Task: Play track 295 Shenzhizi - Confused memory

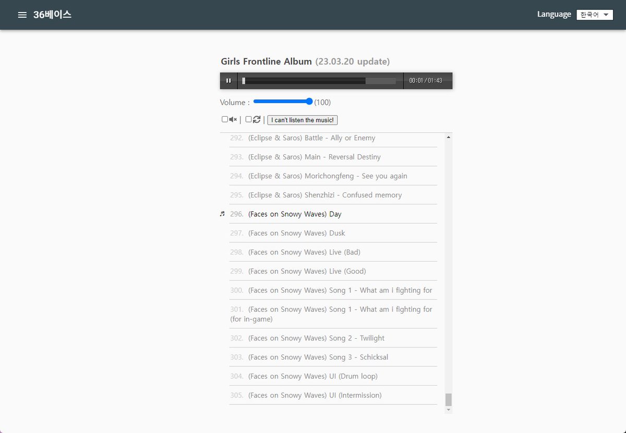Action: 333,195
